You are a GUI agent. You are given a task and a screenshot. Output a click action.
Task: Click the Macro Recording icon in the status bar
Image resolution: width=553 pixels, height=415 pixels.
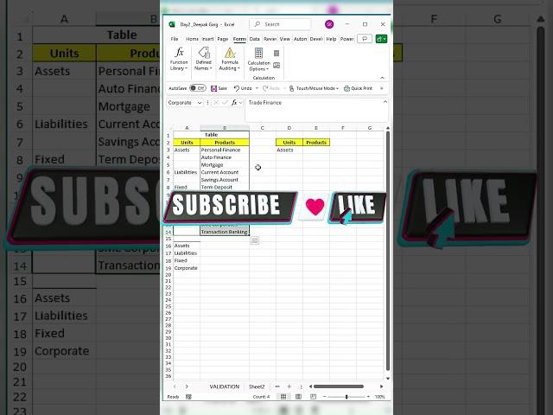coord(188,397)
